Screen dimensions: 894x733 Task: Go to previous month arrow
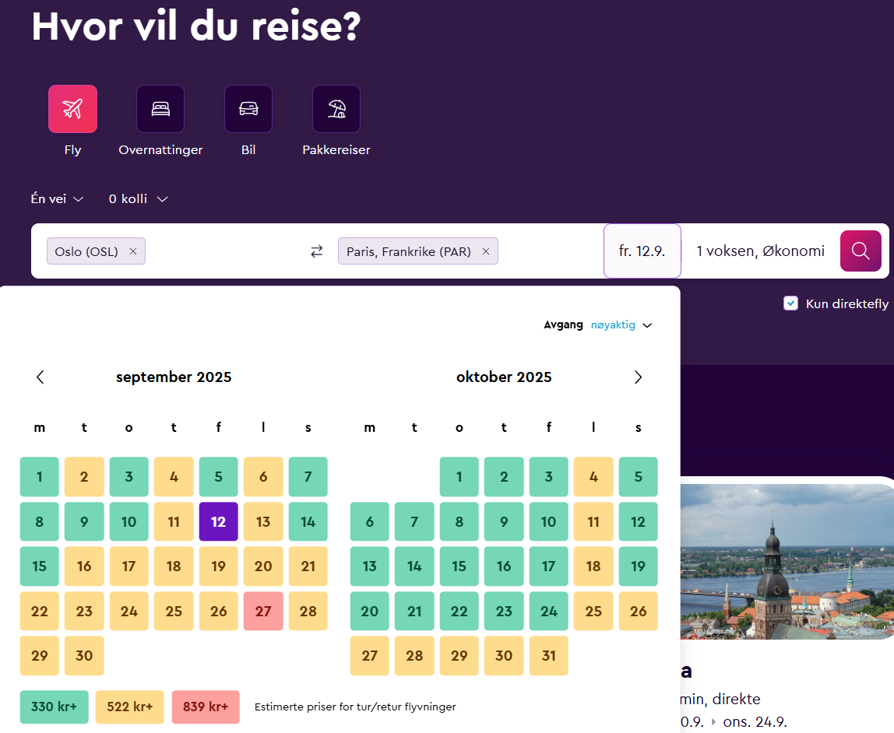(x=40, y=377)
